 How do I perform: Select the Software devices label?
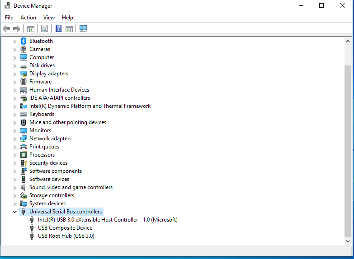coord(49,179)
